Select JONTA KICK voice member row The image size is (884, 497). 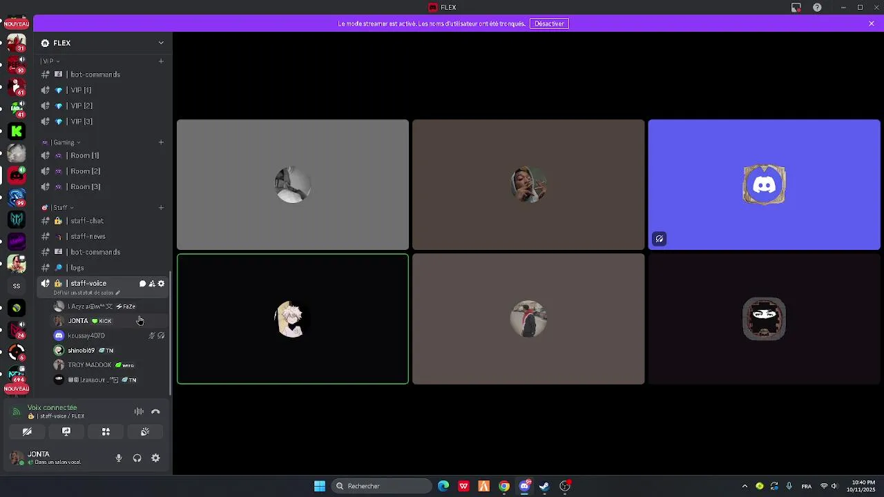point(110,321)
